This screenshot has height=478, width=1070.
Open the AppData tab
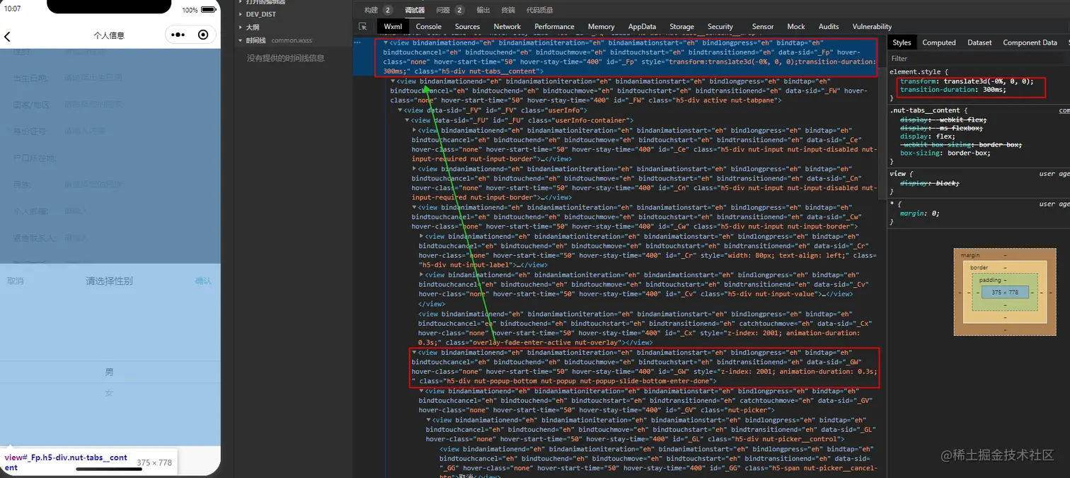[x=642, y=26]
